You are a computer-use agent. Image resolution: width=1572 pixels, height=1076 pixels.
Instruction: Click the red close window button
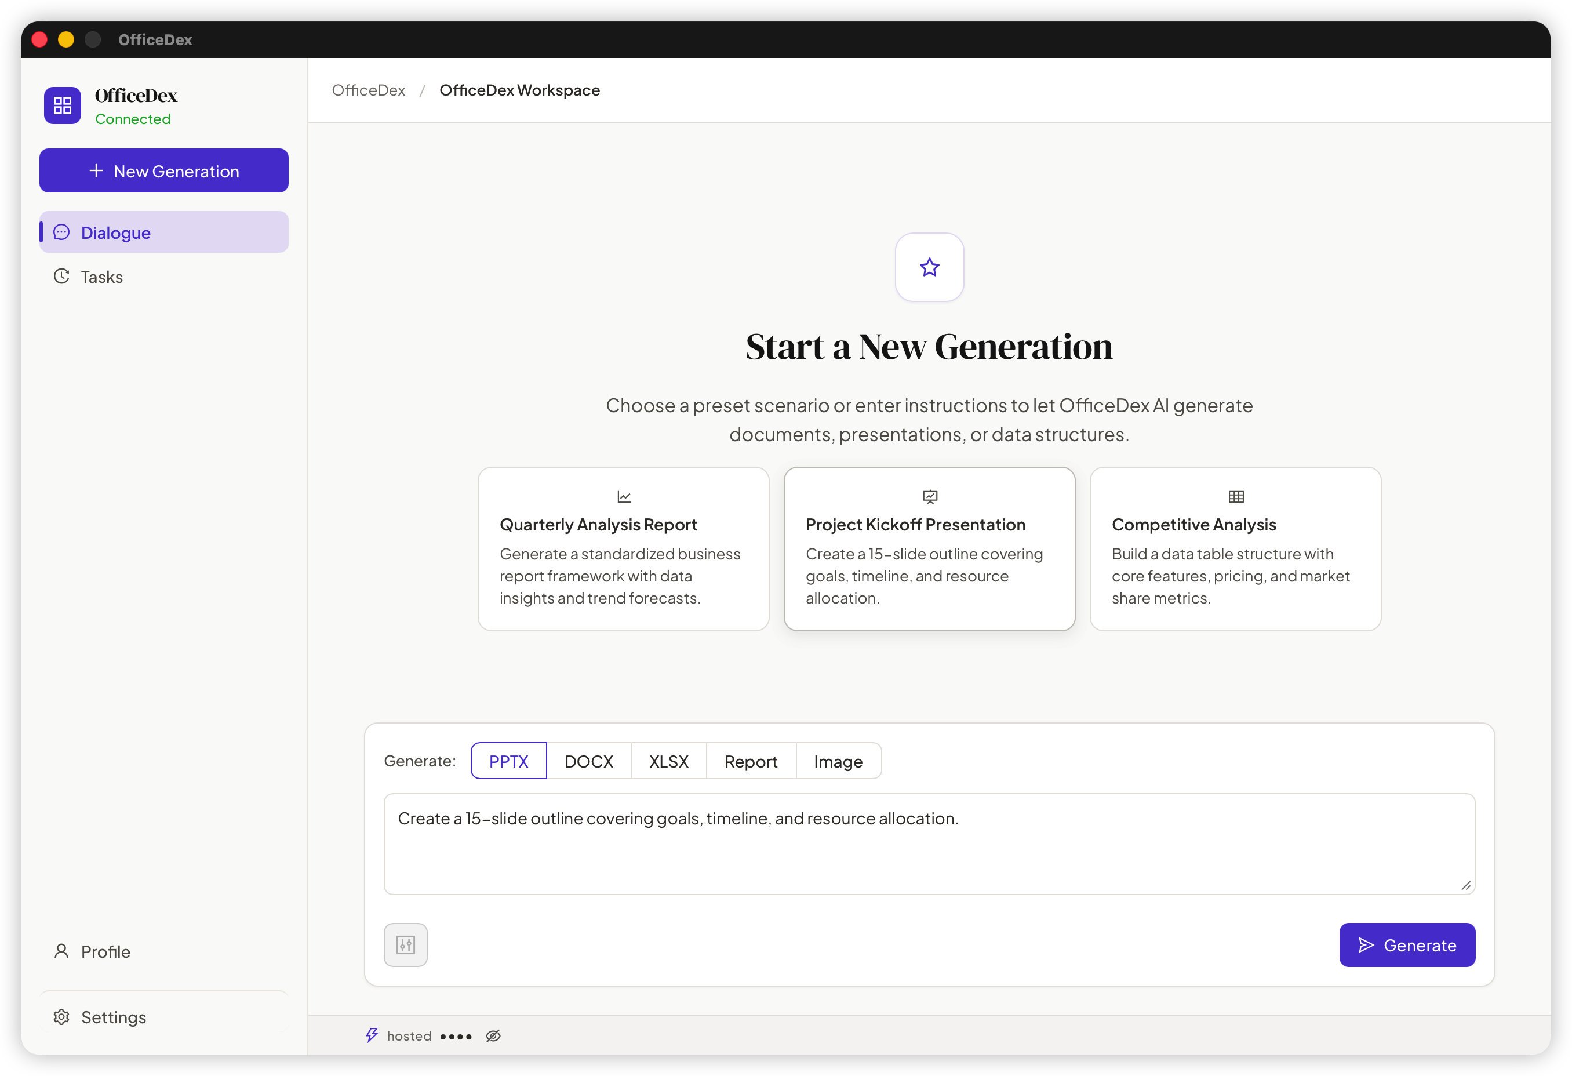click(39, 39)
